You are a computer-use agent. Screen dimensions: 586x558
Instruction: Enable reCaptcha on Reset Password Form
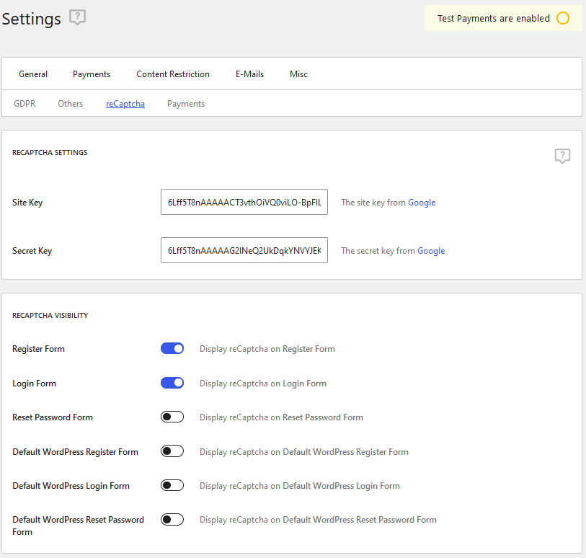click(172, 417)
